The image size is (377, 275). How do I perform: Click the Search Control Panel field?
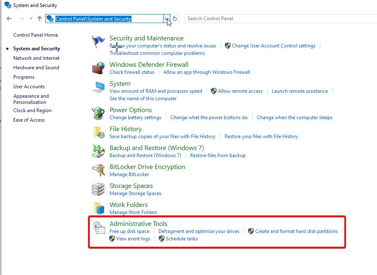click(x=280, y=19)
